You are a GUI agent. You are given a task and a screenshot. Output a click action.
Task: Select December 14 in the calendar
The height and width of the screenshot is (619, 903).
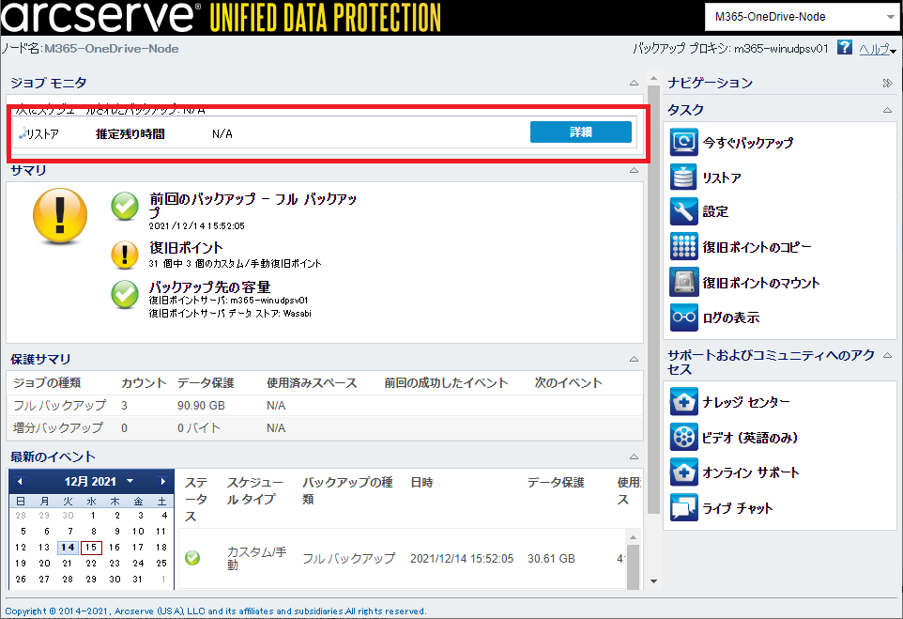point(68,548)
